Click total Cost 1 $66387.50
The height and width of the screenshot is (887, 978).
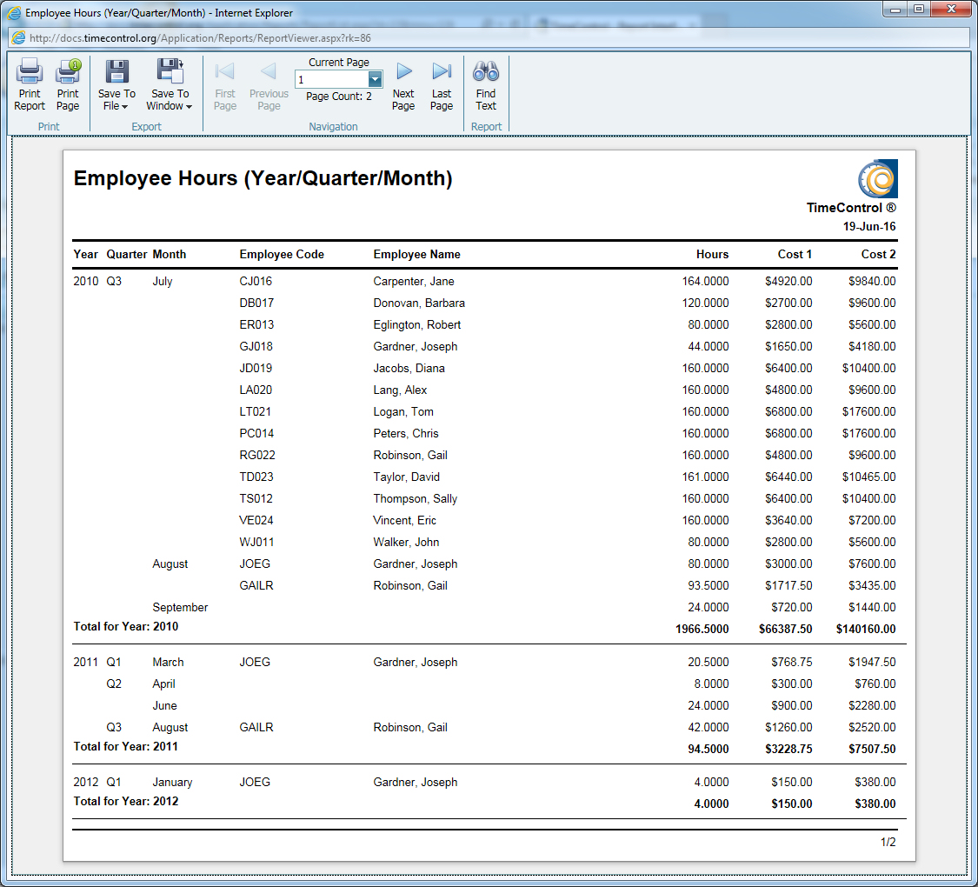(x=785, y=630)
